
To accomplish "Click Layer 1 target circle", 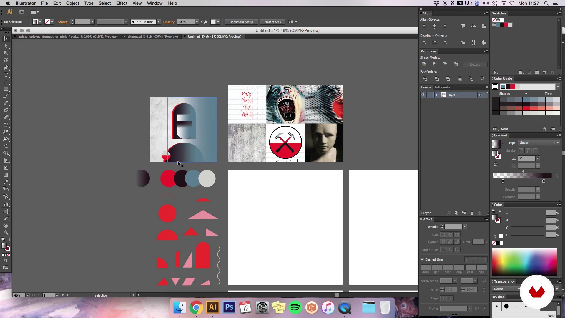I will (x=480, y=95).
